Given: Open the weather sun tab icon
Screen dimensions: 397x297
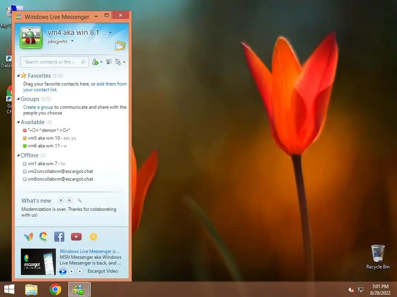Looking at the screenshot, I should pyautogui.click(x=93, y=237).
